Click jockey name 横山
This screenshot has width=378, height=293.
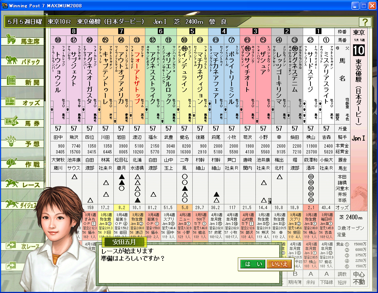[x=310, y=137]
